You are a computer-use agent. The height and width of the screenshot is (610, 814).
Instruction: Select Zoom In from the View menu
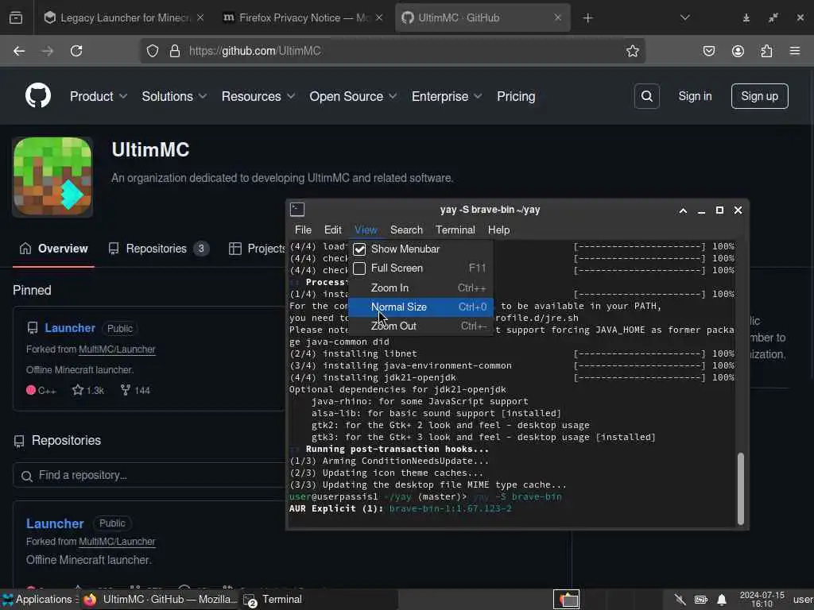point(421,288)
